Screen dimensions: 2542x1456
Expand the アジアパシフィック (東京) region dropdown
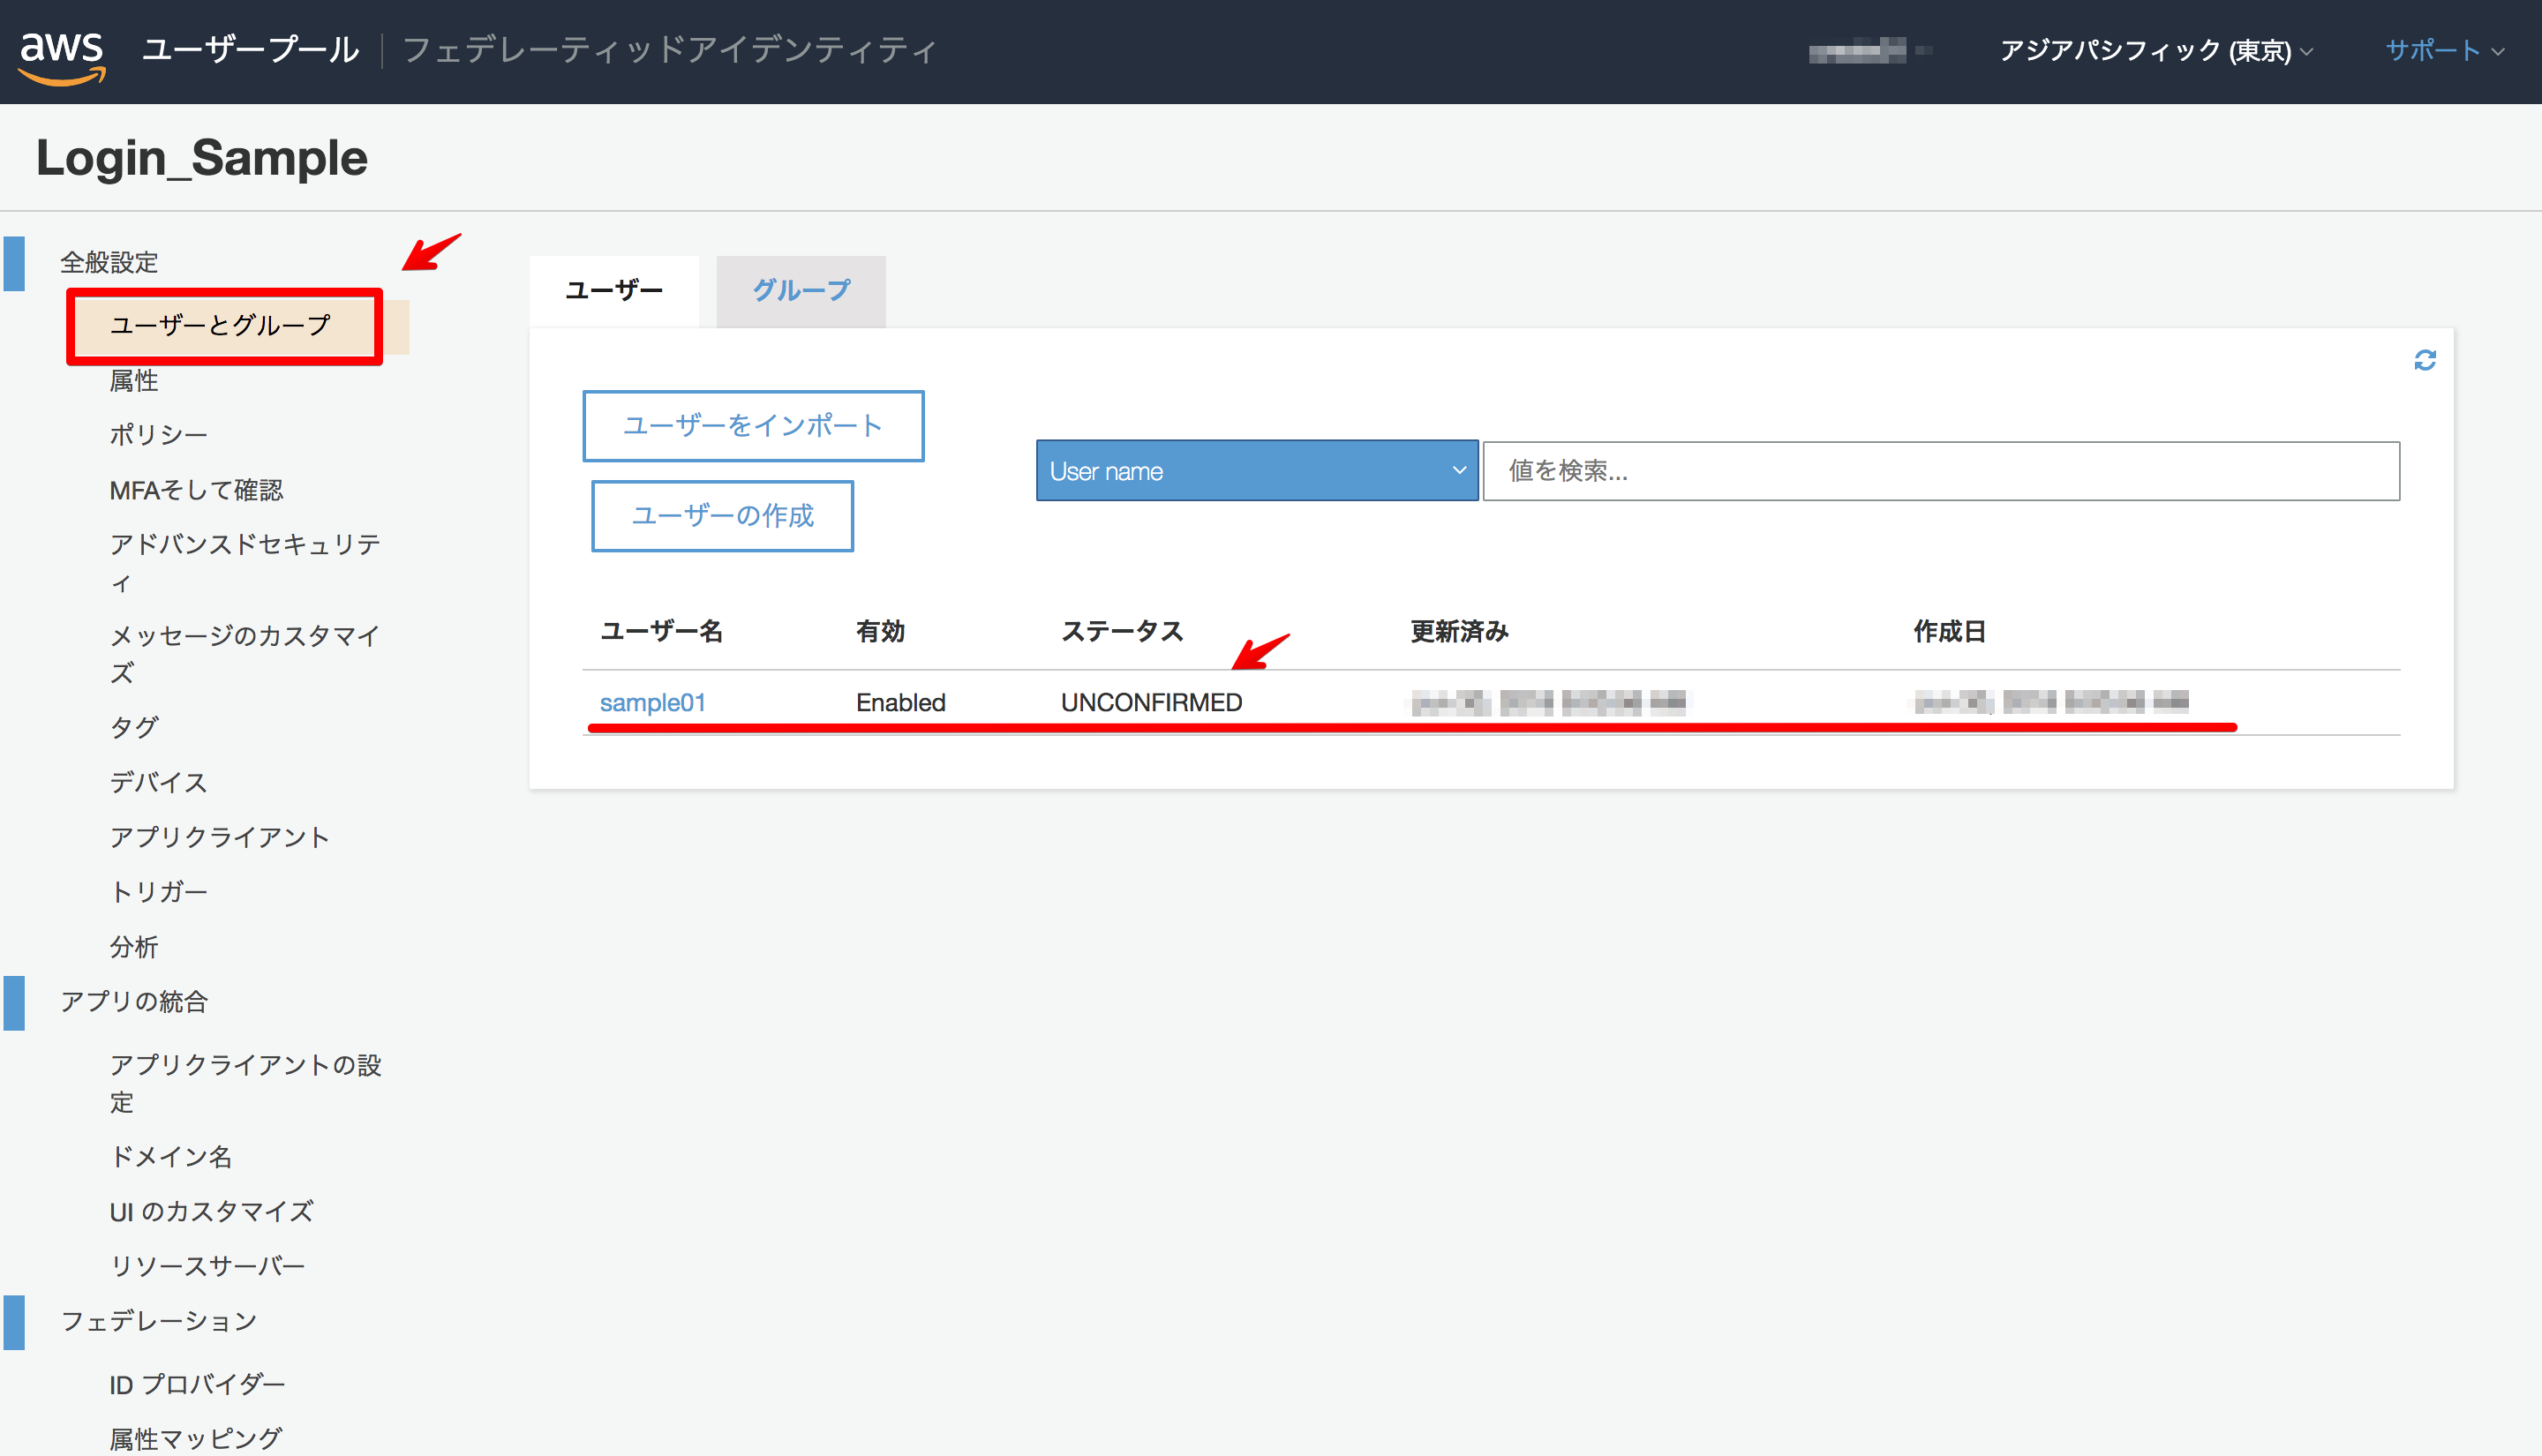tap(2156, 50)
